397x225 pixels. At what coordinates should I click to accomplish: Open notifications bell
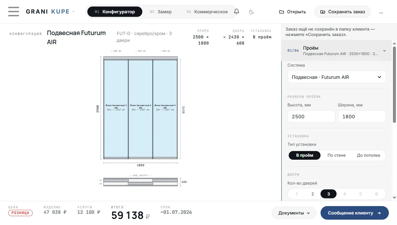coord(236,12)
